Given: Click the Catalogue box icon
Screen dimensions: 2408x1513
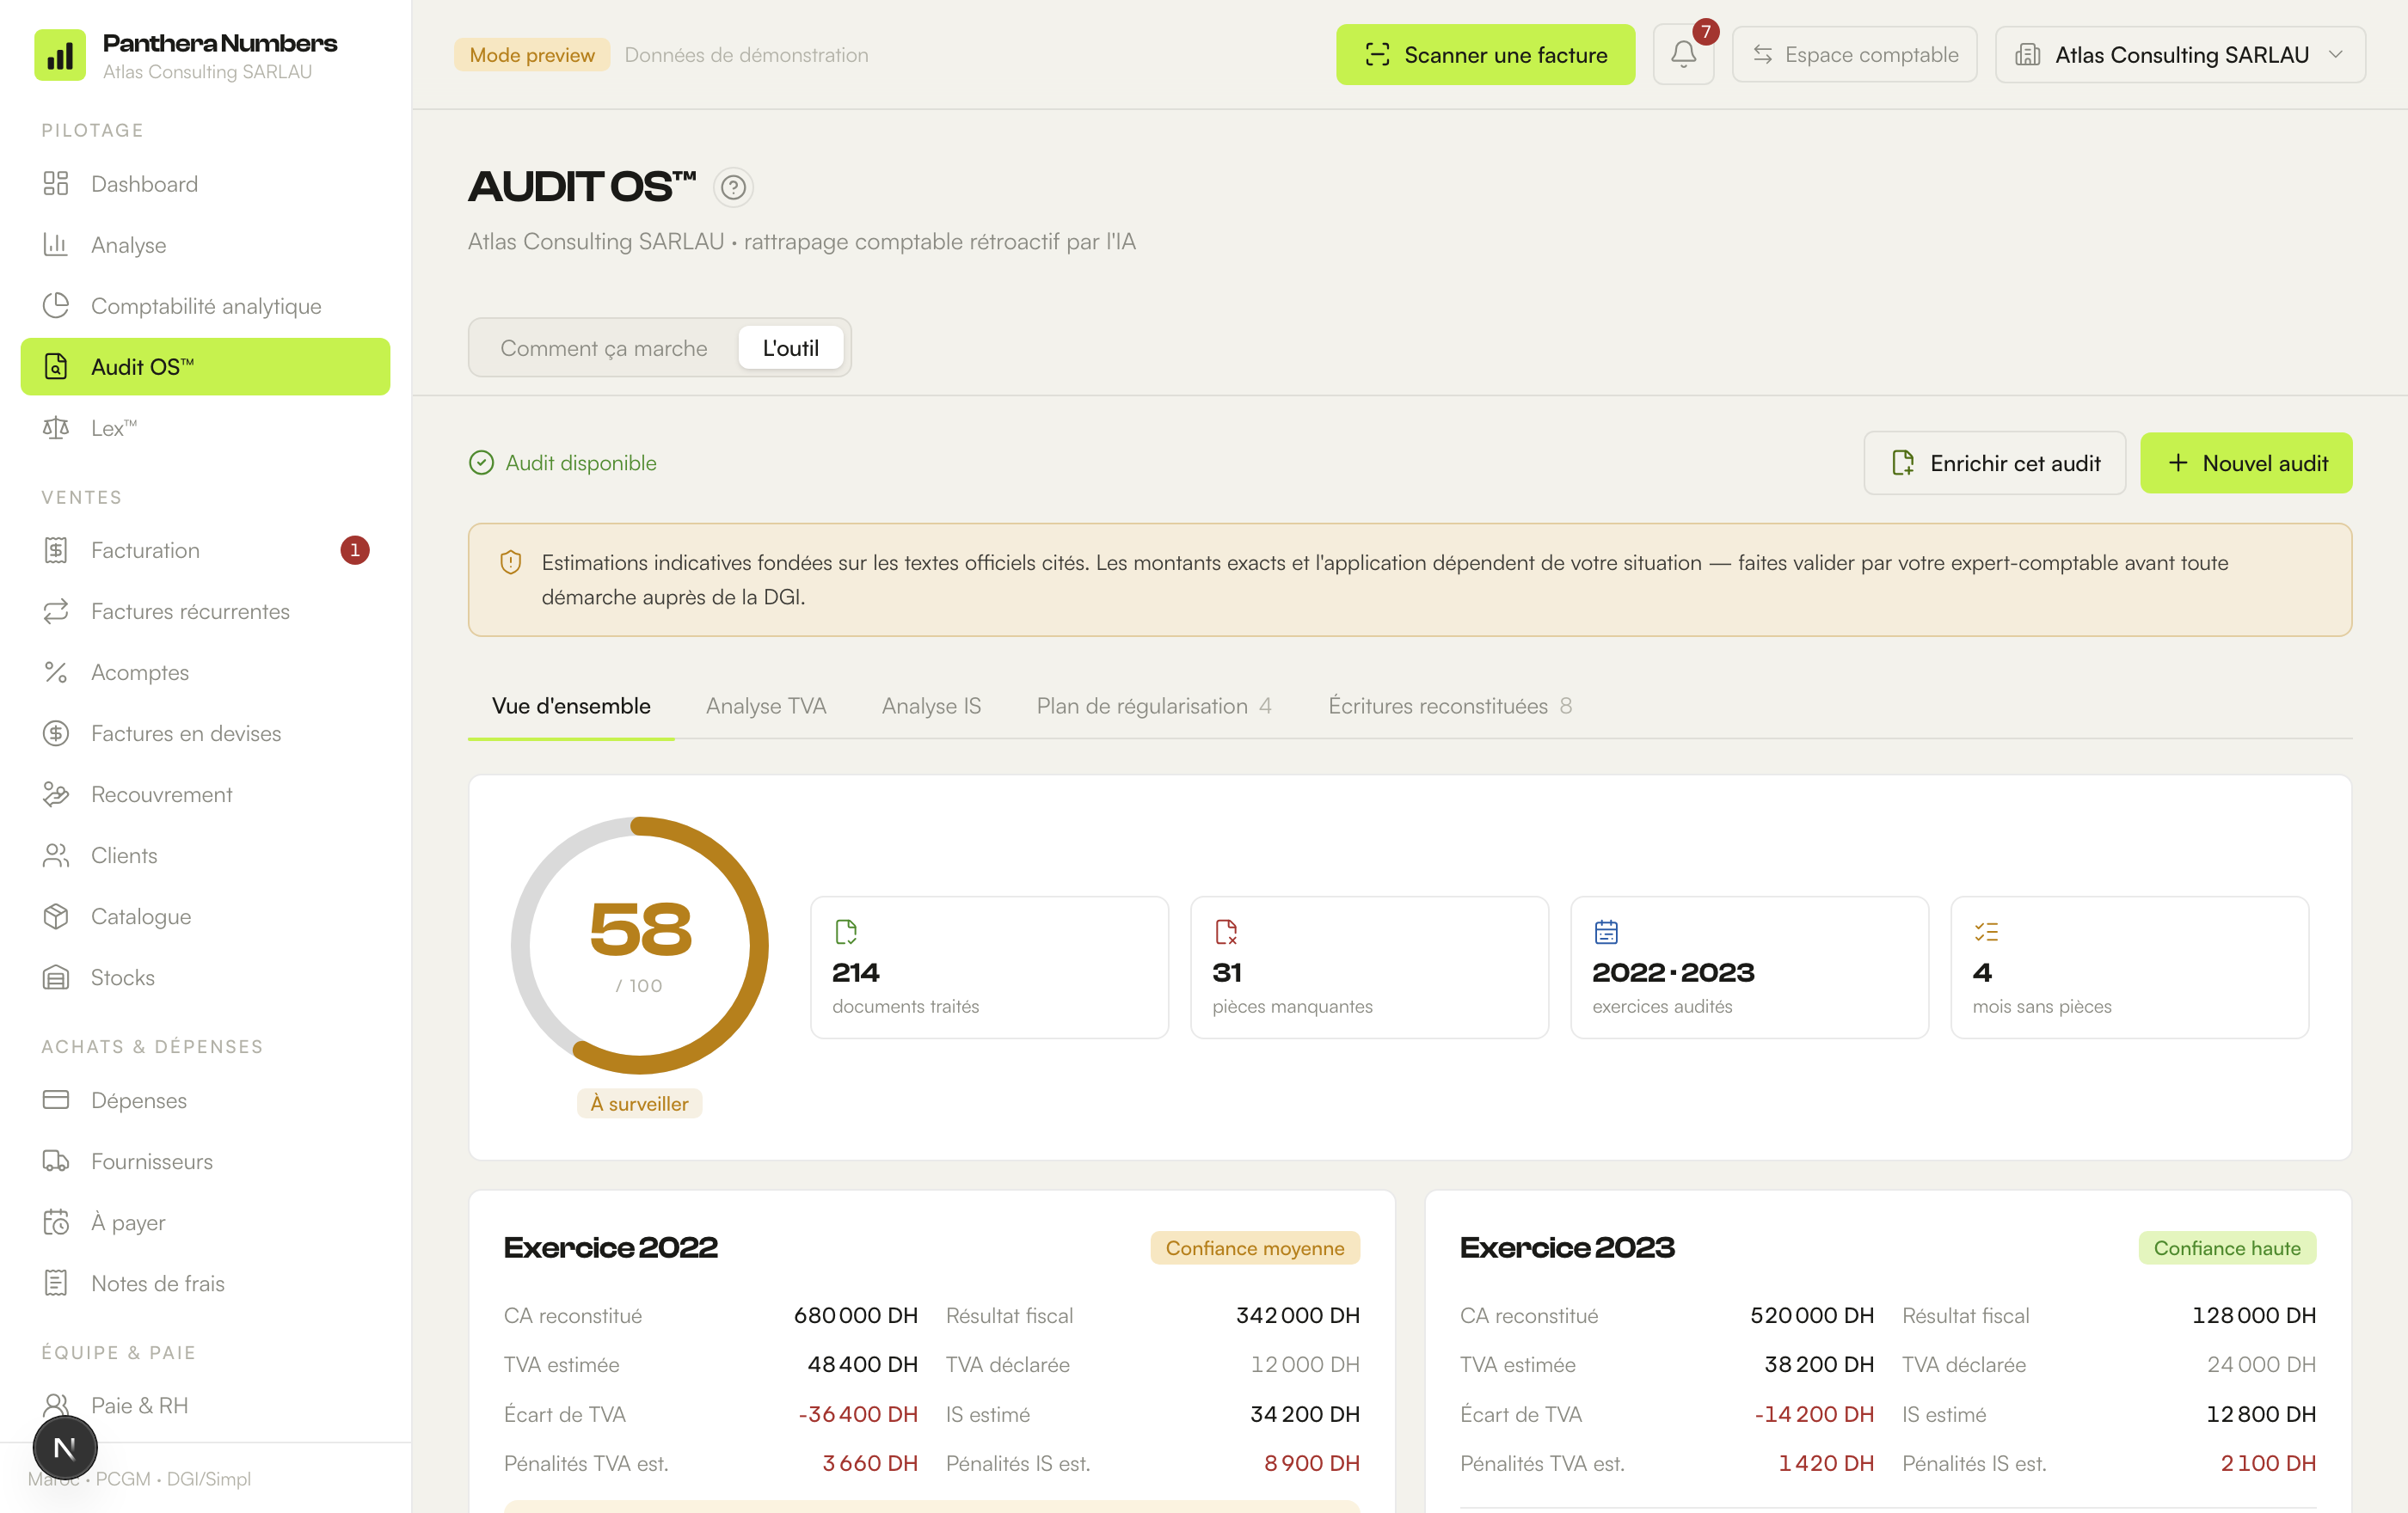Looking at the screenshot, I should tap(56, 916).
